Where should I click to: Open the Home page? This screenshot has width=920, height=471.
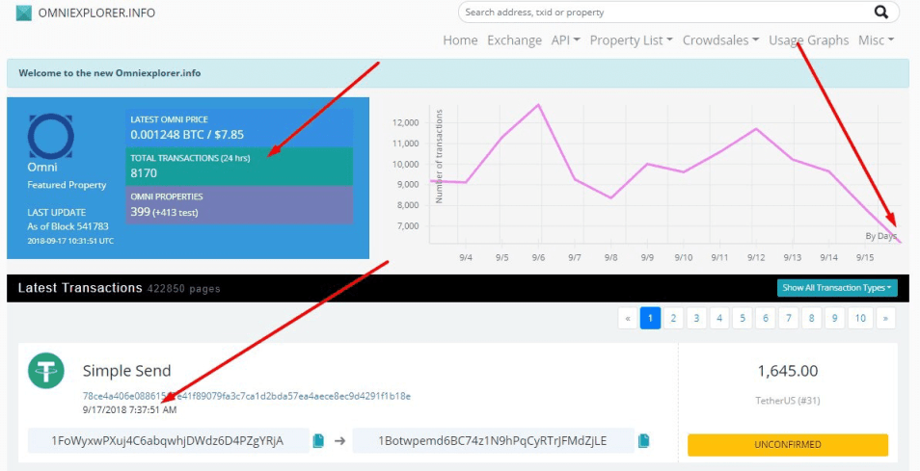[460, 40]
